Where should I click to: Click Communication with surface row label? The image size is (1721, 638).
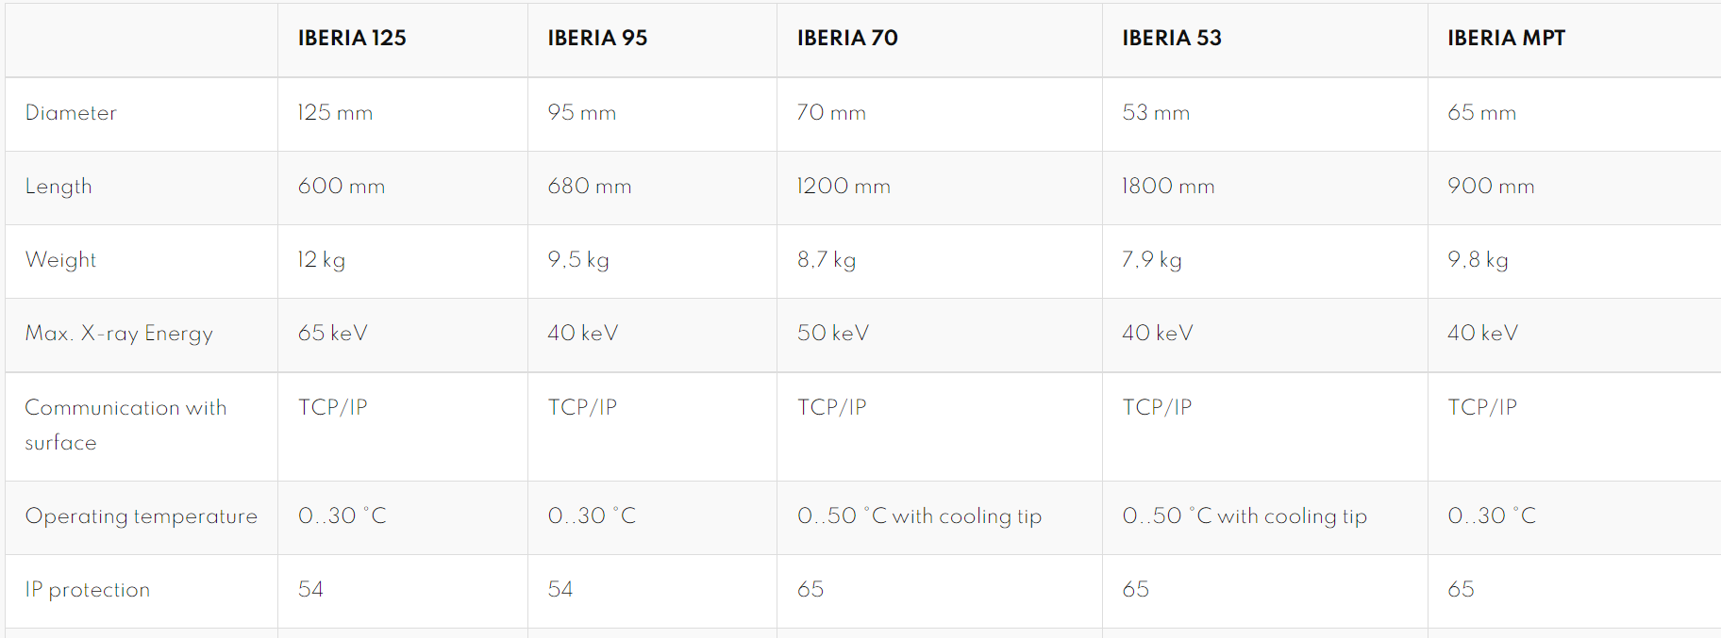tap(125, 425)
